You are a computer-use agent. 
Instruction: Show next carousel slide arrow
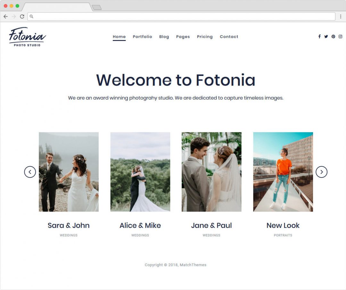322,172
